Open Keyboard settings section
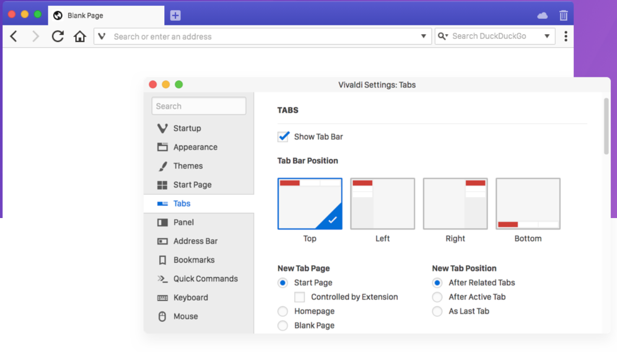 pyautogui.click(x=199, y=298)
